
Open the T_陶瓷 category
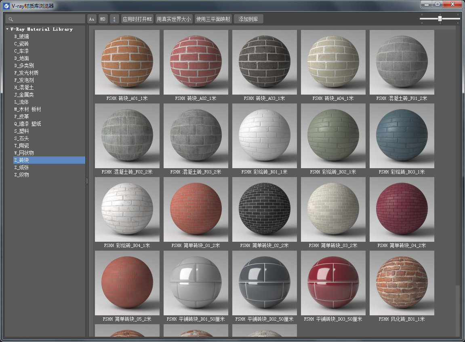tap(22, 146)
